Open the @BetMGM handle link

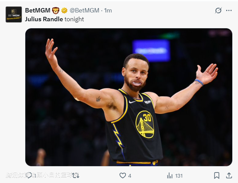pyautogui.click(x=84, y=10)
